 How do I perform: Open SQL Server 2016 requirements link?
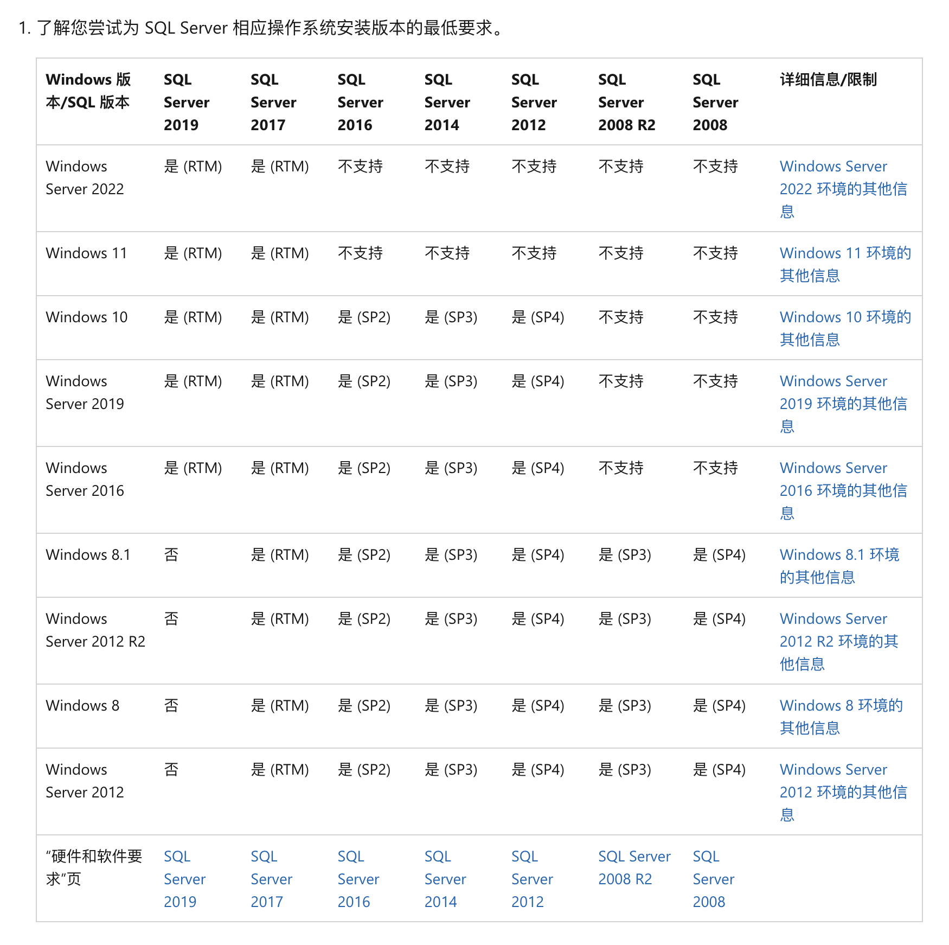point(358,879)
